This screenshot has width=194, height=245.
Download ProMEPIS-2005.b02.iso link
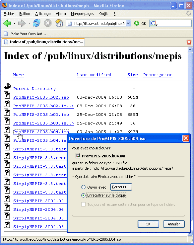(x=41, y=97)
